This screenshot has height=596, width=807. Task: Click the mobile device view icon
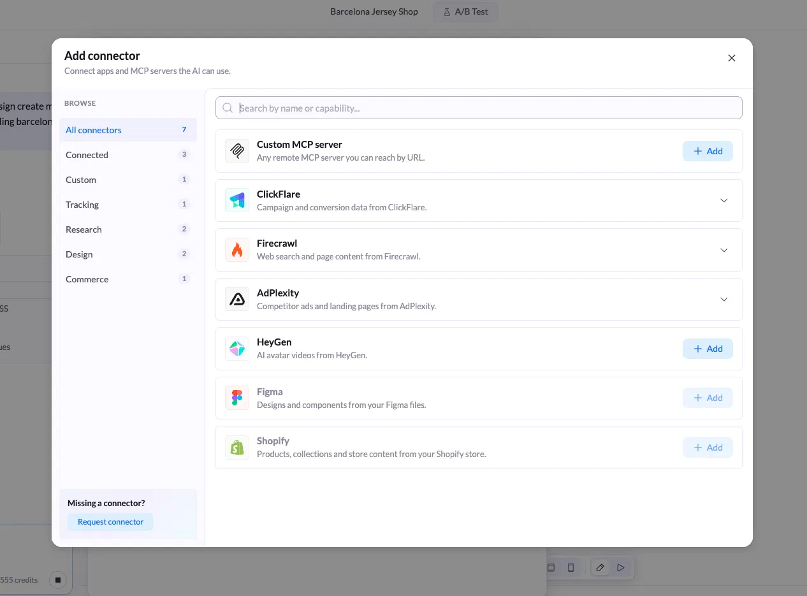tap(571, 567)
